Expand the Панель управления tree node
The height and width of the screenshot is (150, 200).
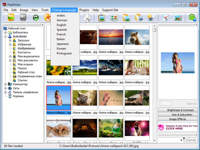pos(5,92)
